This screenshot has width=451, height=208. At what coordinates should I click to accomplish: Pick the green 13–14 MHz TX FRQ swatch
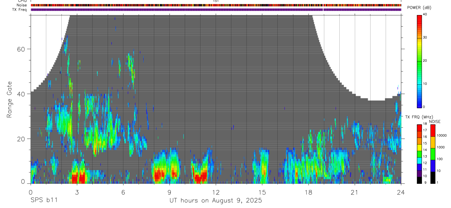point(419,154)
